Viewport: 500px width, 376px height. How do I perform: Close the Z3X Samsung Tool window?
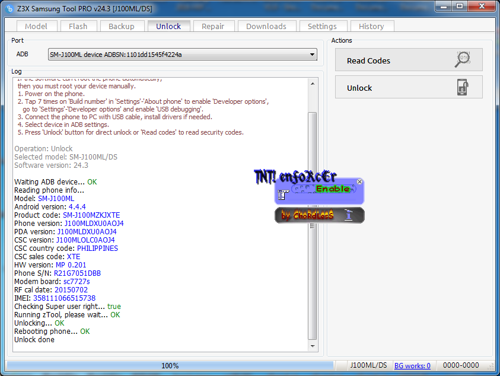[x=482, y=6]
